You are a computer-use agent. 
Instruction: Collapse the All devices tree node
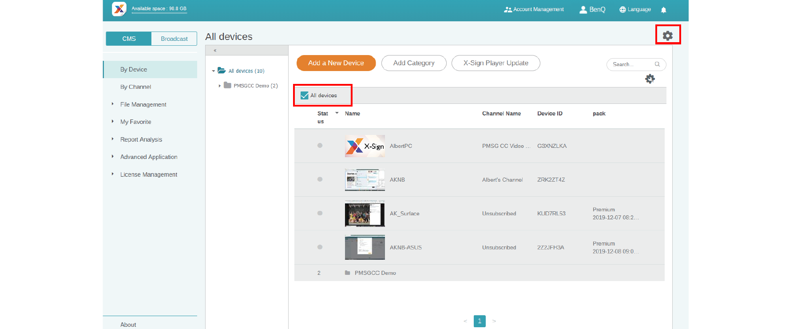tap(214, 71)
